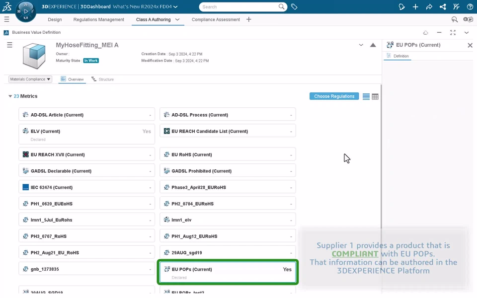Select Phase3_April28_EURoHS metric
The image size is (477, 298).
[228, 187]
